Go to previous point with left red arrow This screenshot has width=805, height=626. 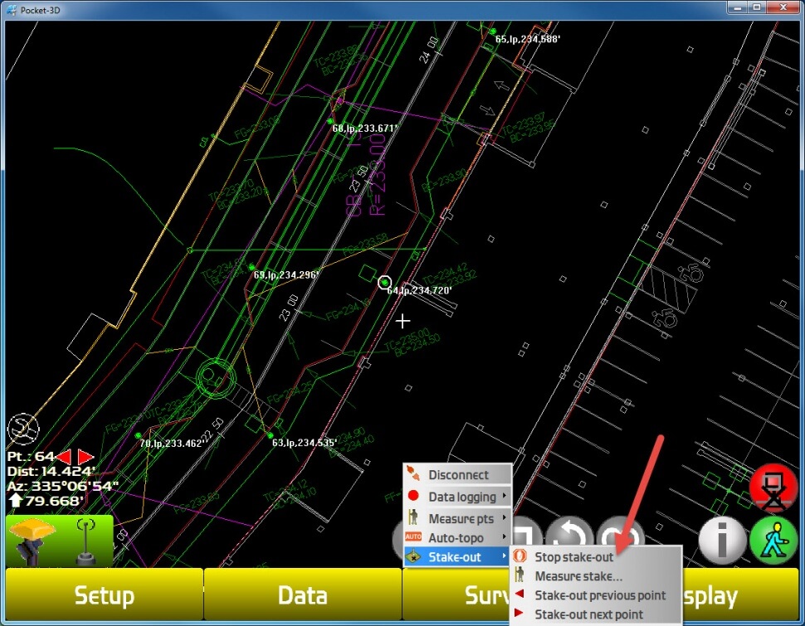click(x=65, y=457)
